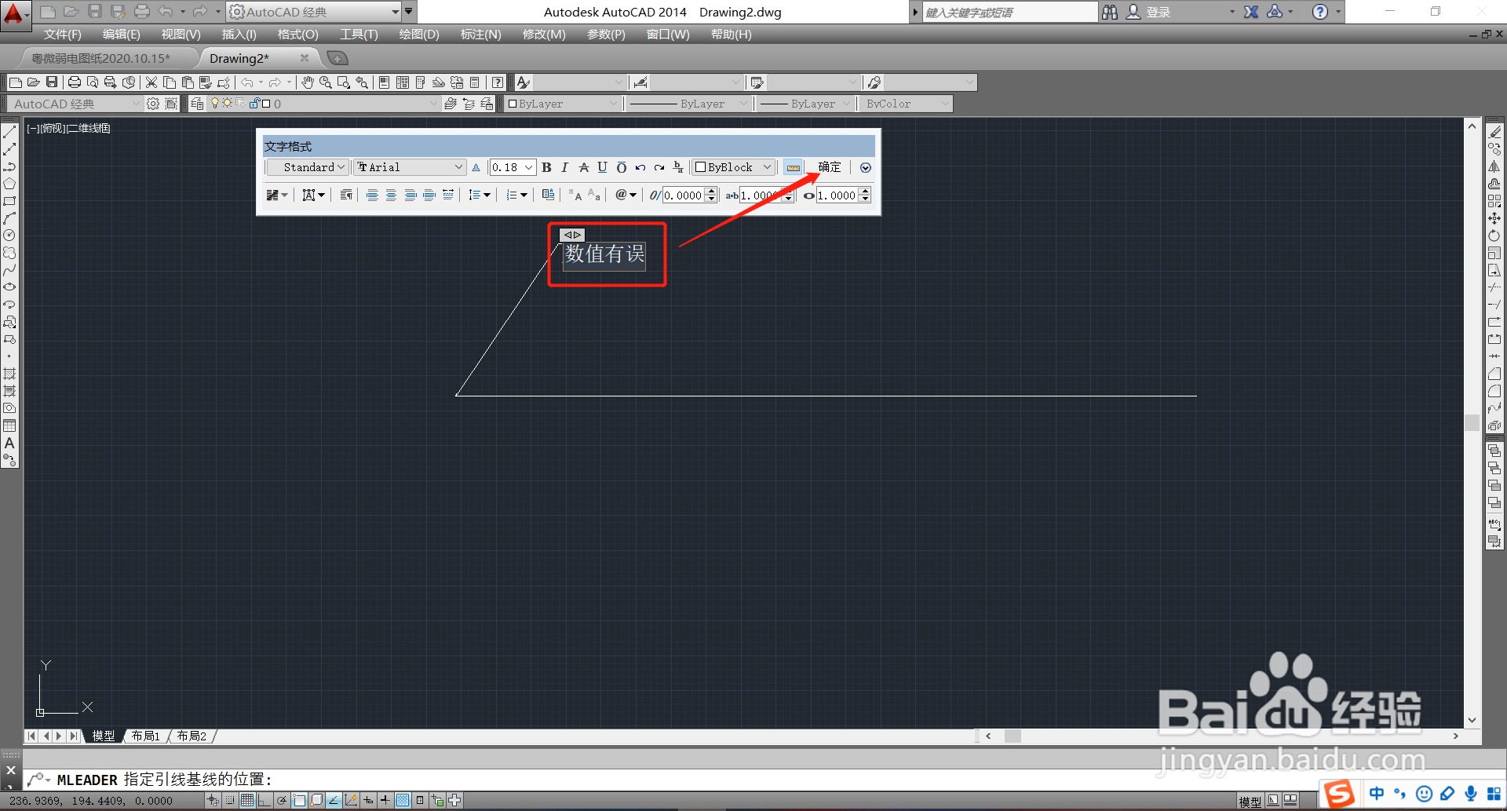Redo in the text formatting toolbar
Screen dimensions: 1507x811
click(659, 167)
